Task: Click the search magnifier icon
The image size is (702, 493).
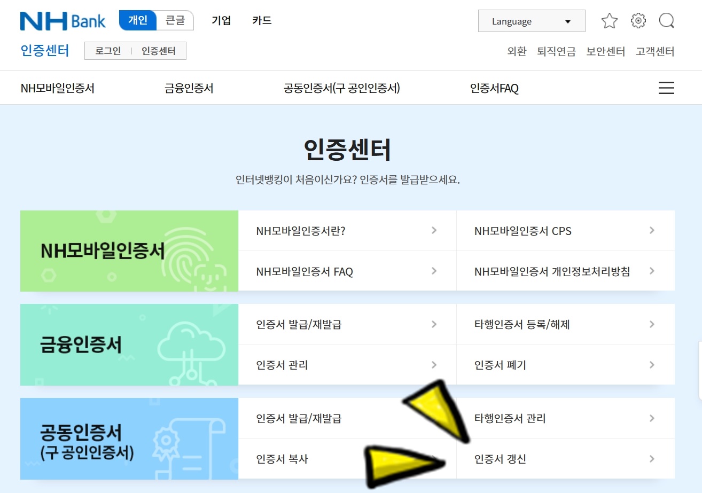Action: click(667, 21)
